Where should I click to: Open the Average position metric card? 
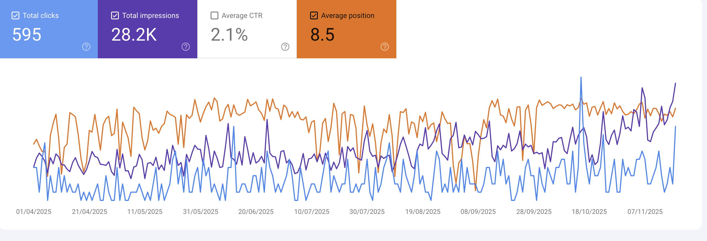point(346,29)
